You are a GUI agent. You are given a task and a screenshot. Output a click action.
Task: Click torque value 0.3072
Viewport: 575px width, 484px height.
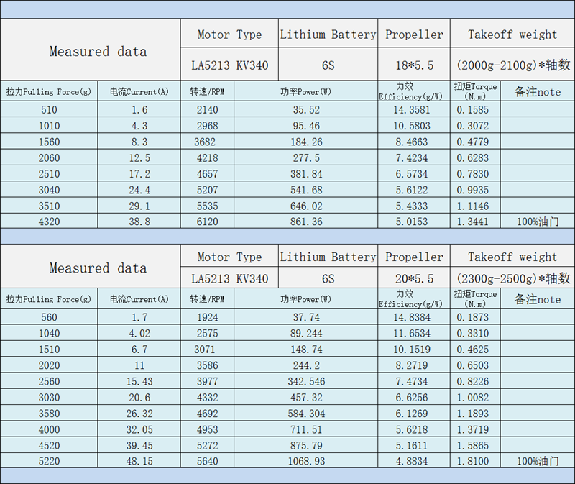475,126
